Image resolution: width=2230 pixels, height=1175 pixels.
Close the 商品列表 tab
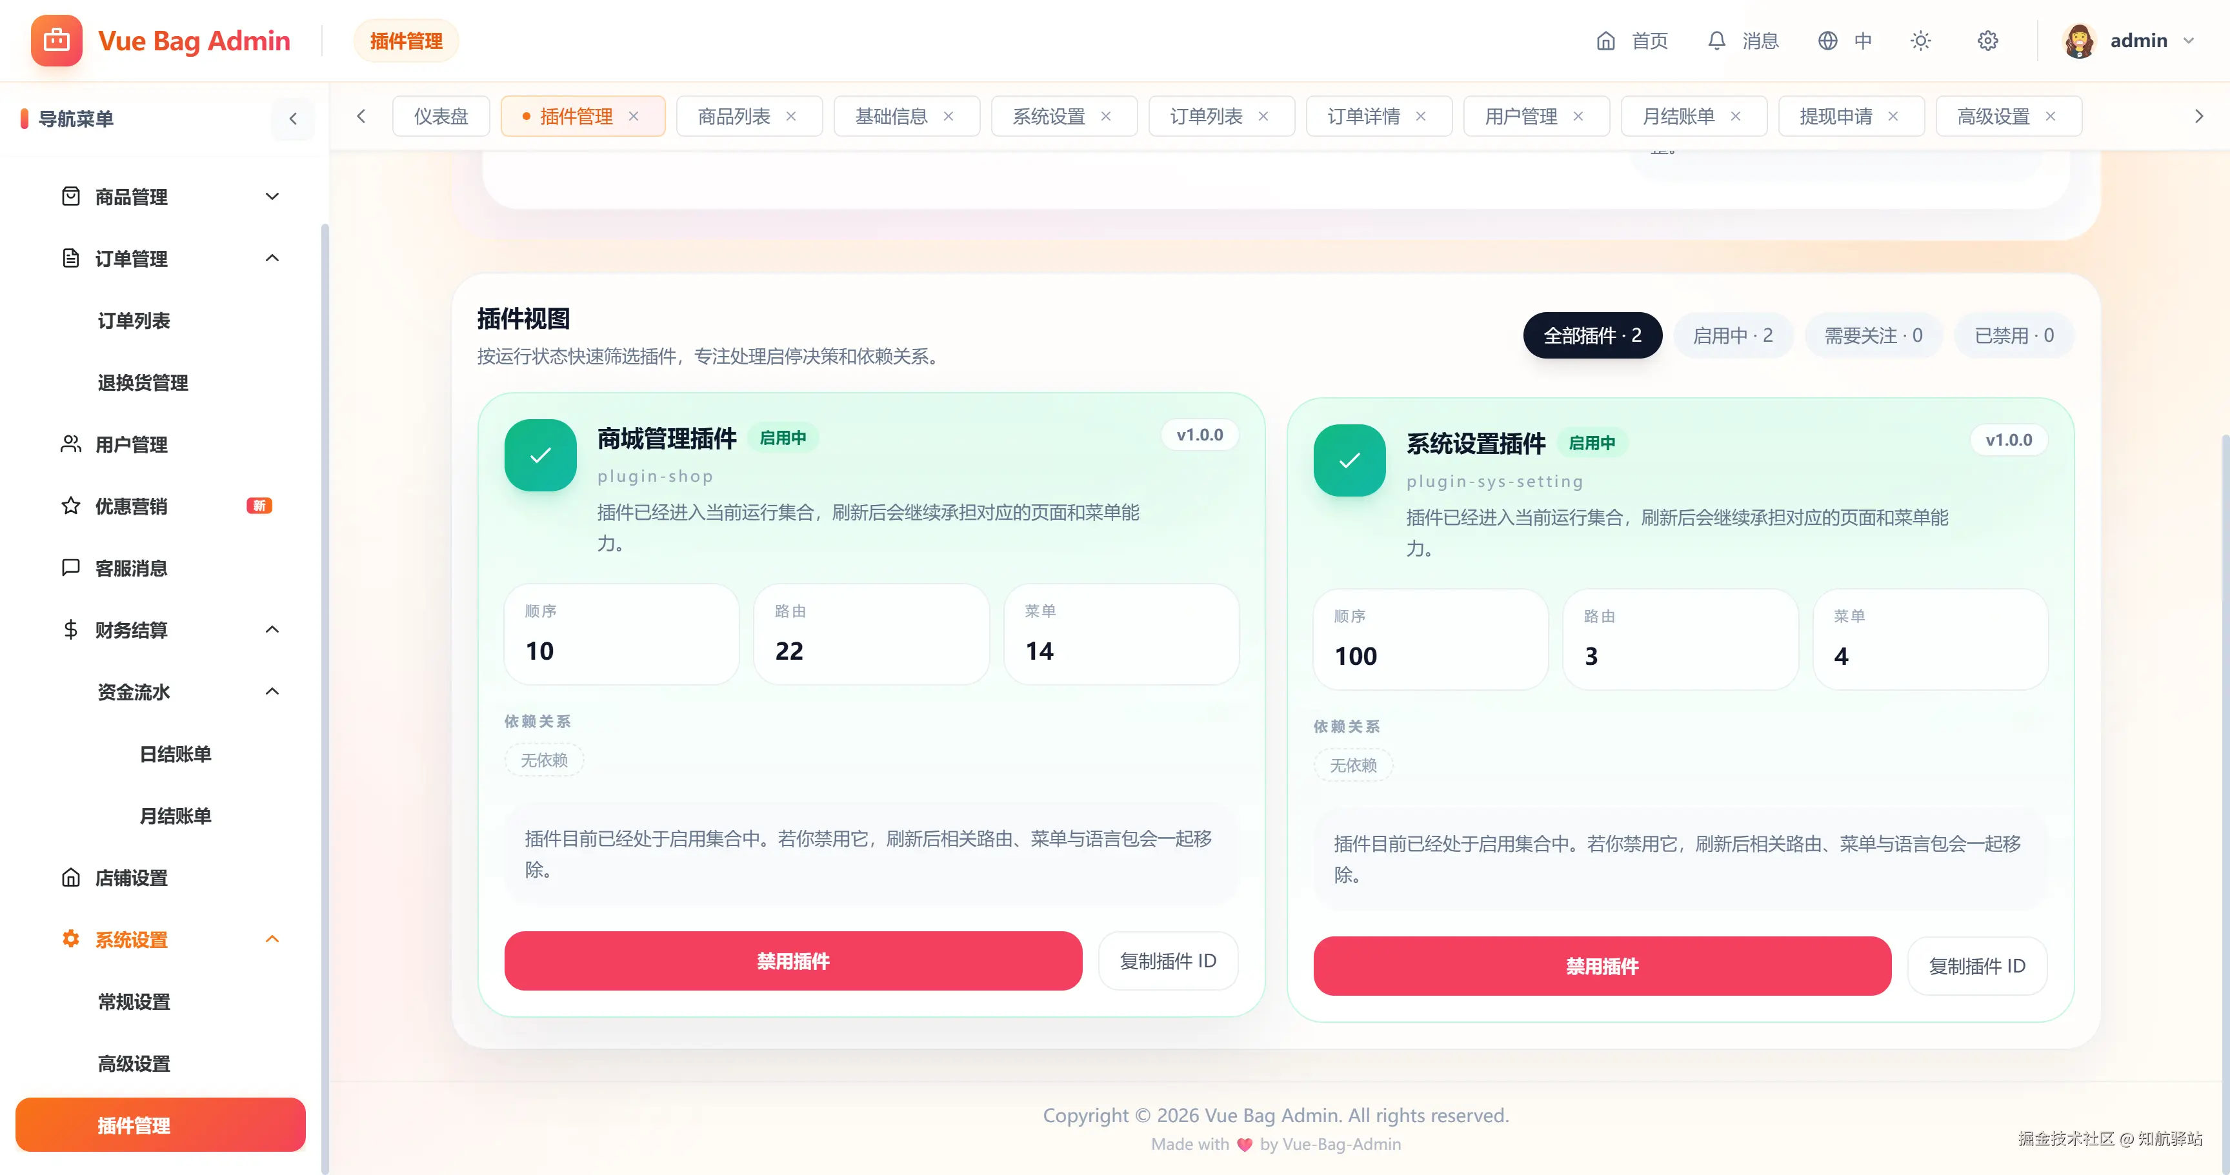point(790,116)
